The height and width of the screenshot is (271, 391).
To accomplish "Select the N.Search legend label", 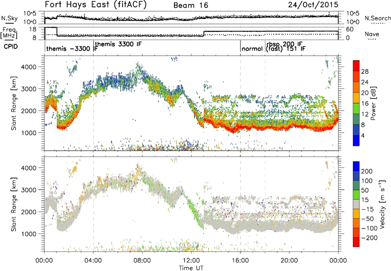I will [x=378, y=18].
